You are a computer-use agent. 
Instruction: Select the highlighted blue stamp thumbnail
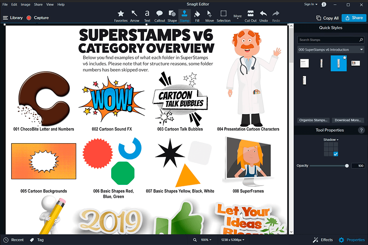click(x=338, y=63)
